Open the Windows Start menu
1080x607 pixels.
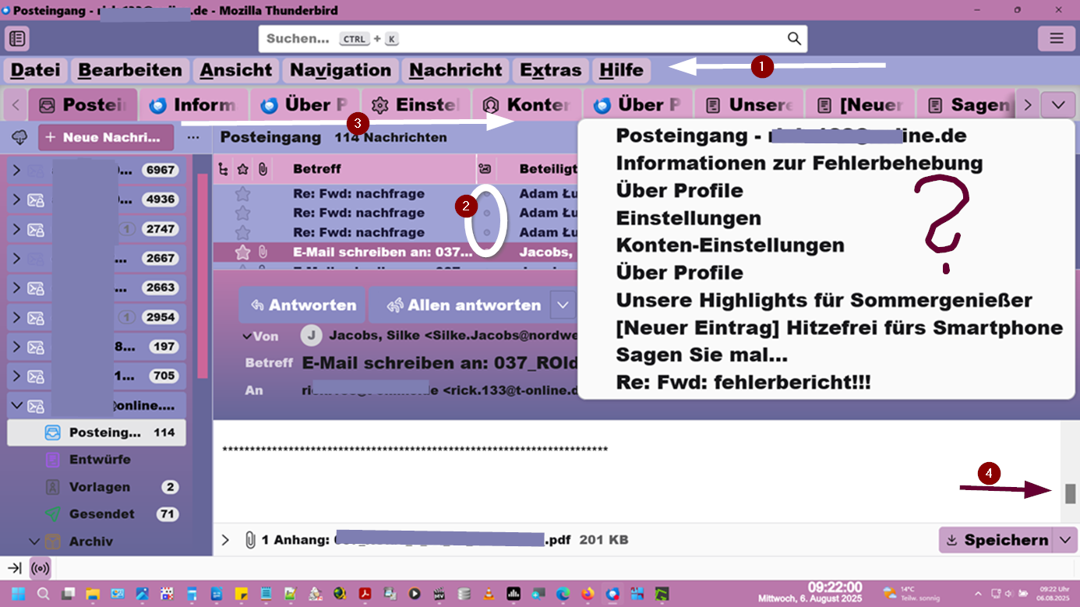click(x=17, y=594)
